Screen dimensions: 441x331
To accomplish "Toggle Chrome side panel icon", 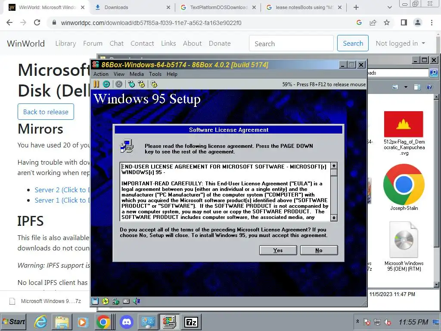I will 404,22.
